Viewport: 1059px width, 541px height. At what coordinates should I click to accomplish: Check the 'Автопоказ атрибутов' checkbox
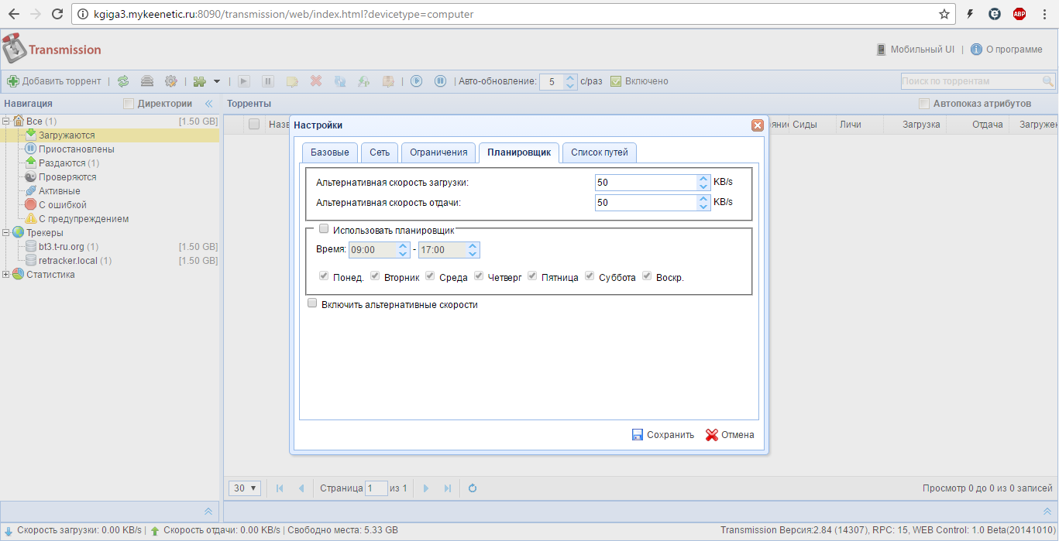923,104
